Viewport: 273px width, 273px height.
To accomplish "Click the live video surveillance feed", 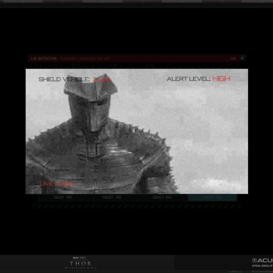I will (x=137, y=131).
